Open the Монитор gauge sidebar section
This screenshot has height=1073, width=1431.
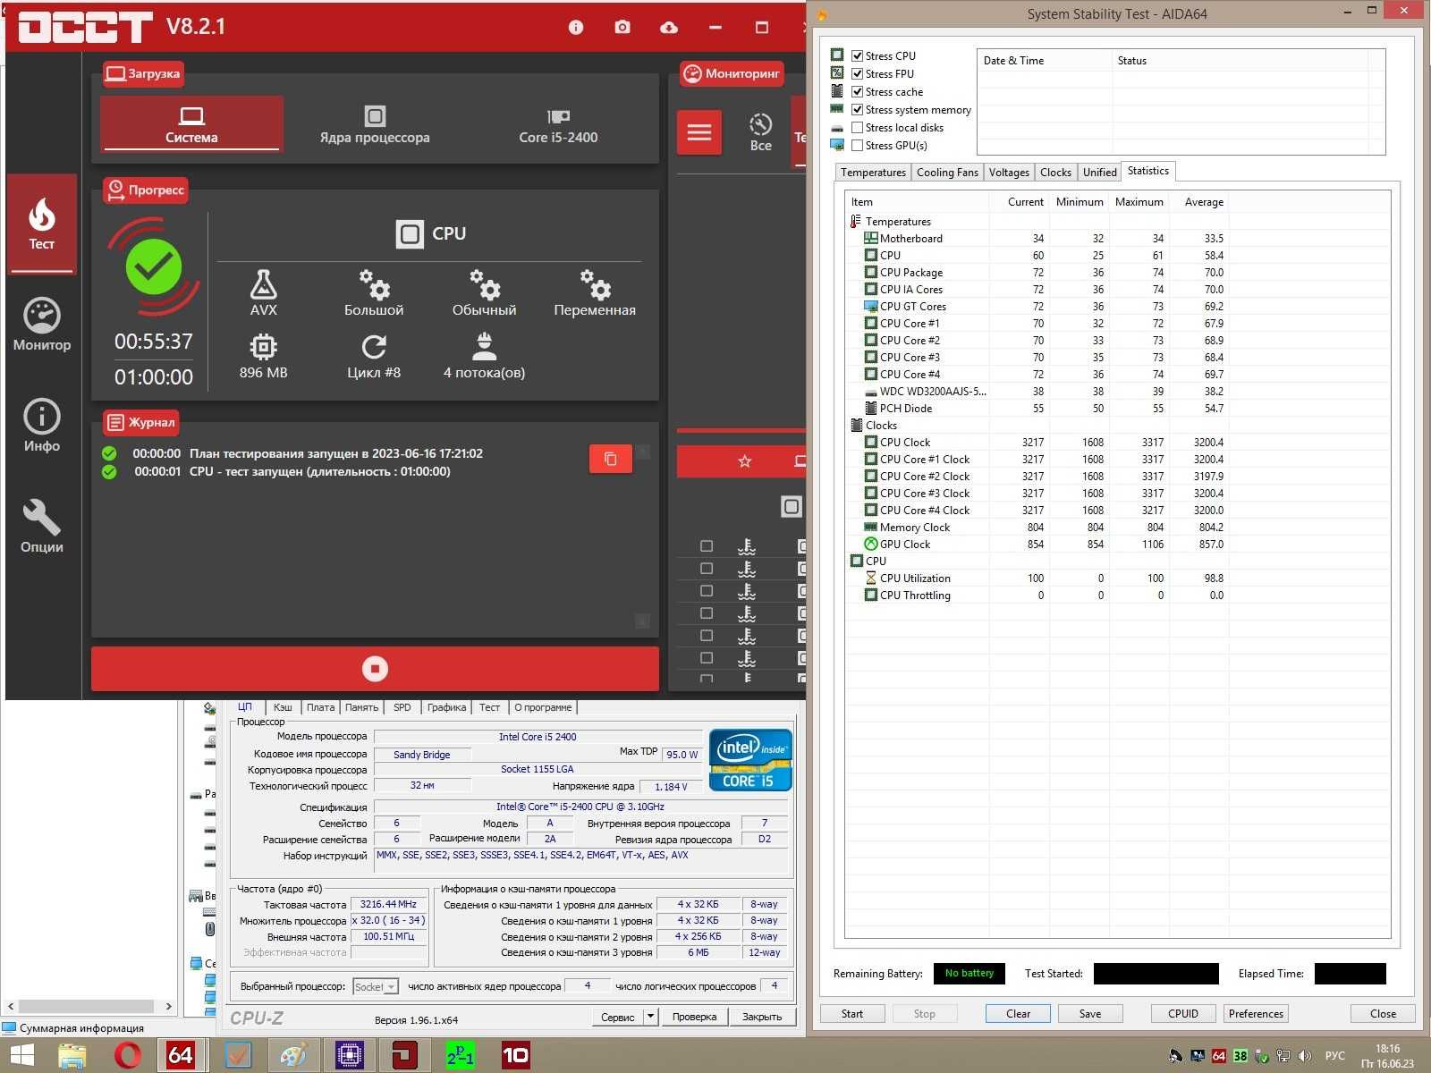point(42,325)
